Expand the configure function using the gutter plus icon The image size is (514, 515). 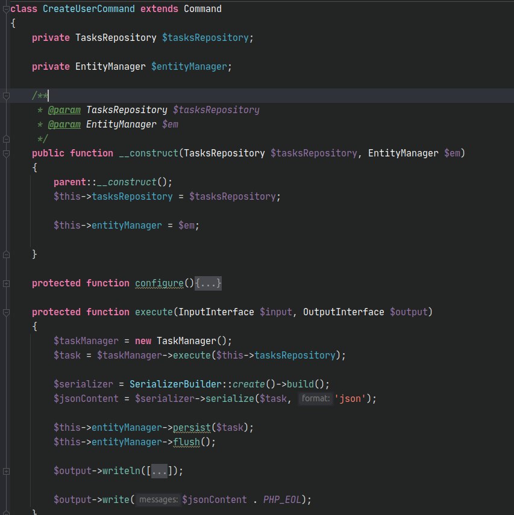6,283
